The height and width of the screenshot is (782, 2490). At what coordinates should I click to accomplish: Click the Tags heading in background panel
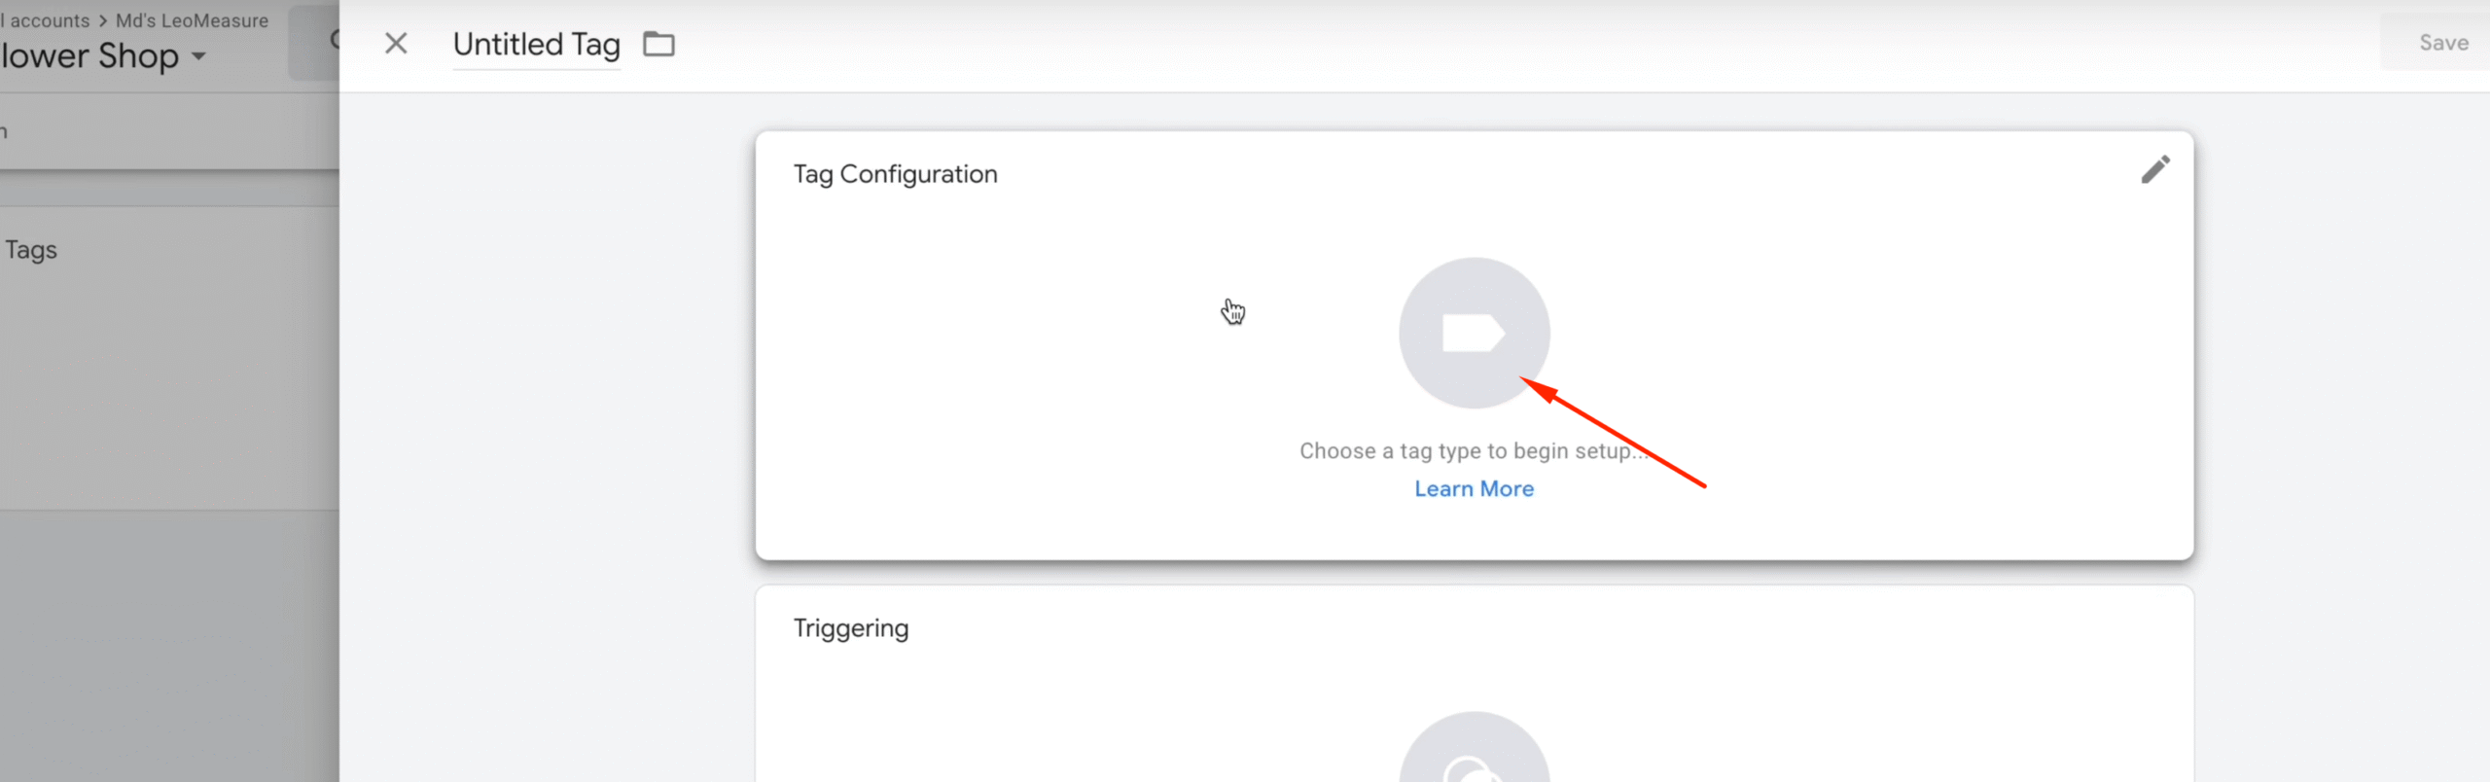(31, 250)
